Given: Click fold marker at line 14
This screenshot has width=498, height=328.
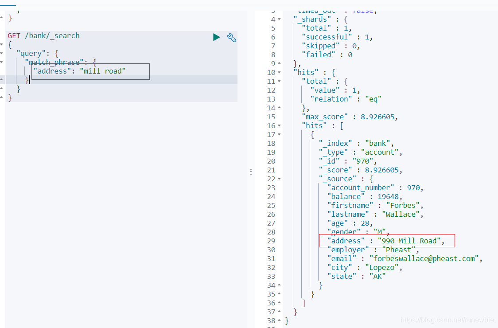Looking at the screenshot, I should point(279,108).
